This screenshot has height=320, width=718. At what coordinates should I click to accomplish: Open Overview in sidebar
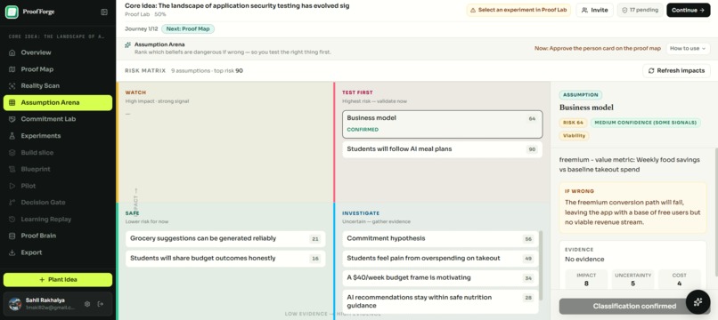tap(58, 52)
